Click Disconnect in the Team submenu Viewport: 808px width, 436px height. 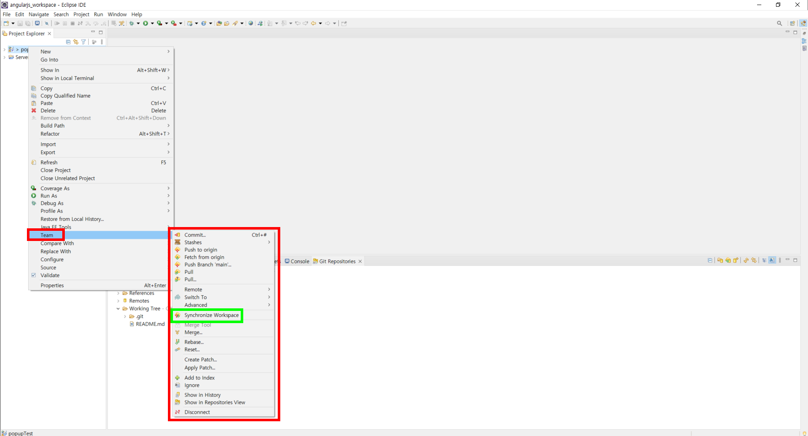[x=223, y=412]
